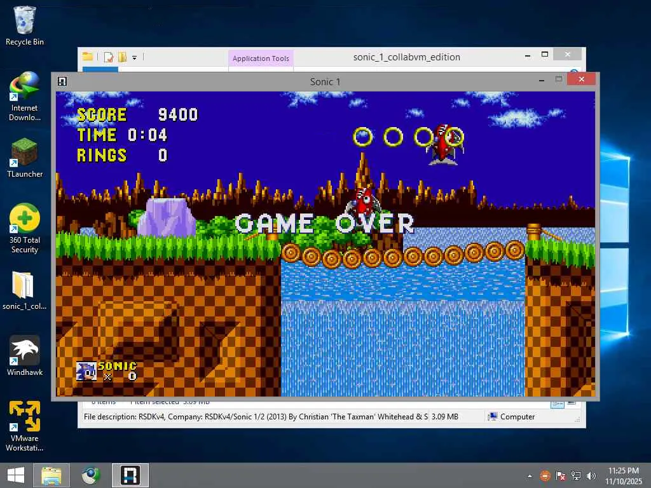Open the network tray icon

point(576,475)
